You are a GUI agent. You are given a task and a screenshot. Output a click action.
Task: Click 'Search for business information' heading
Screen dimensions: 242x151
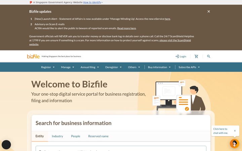74,123
